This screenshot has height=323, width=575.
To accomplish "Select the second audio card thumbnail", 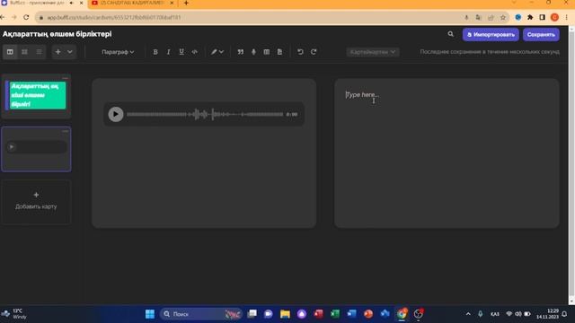I will (x=36, y=149).
